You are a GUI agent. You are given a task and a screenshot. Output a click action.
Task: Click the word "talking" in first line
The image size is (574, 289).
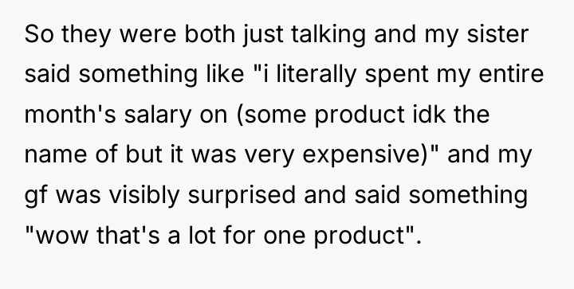point(328,35)
